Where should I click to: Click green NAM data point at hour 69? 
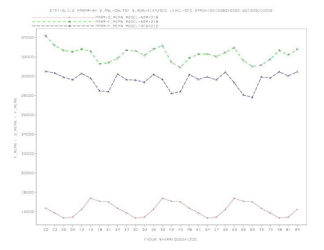coord(252,67)
